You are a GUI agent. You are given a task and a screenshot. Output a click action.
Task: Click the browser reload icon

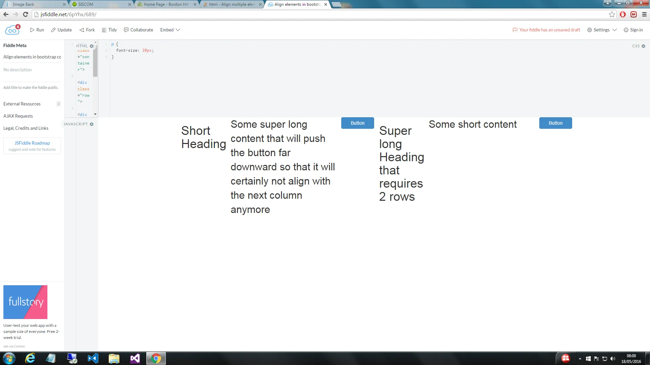click(25, 14)
